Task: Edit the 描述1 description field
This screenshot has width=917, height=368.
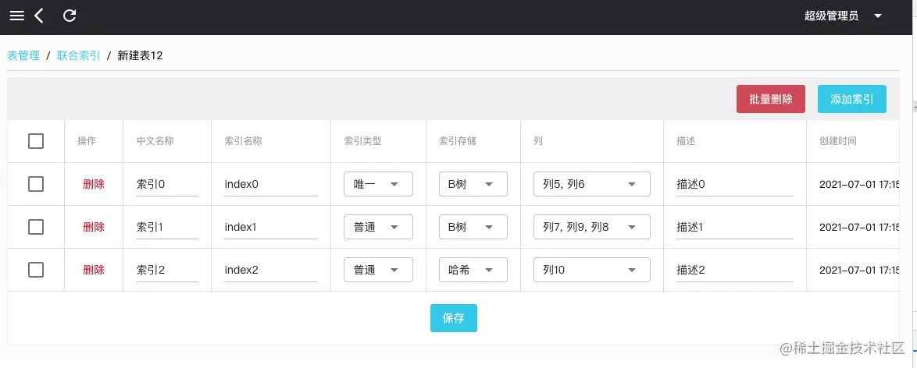Action: (735, 227)
